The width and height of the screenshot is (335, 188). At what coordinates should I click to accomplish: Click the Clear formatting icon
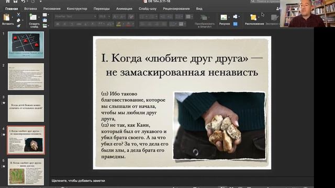(x=131, y=16)
